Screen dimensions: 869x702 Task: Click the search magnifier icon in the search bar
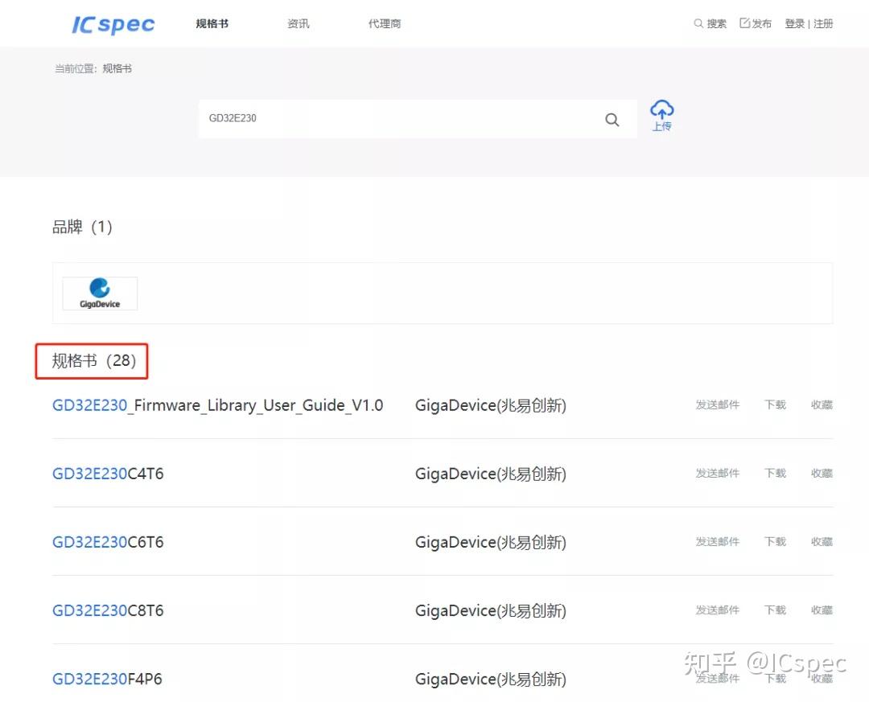click(612, 119)
